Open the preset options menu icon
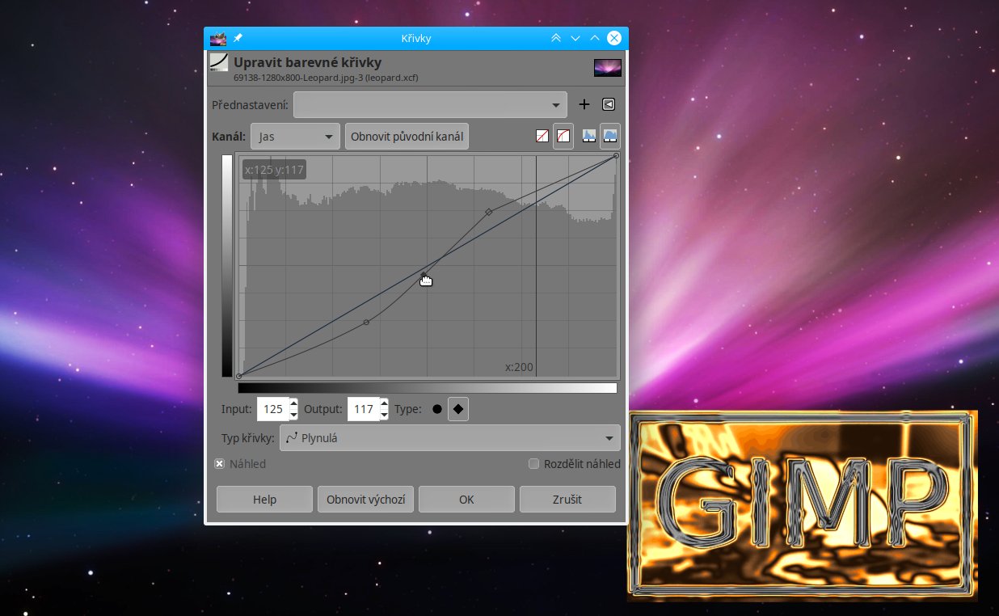This screenshot has width=999, height=616. coord(609,104)
